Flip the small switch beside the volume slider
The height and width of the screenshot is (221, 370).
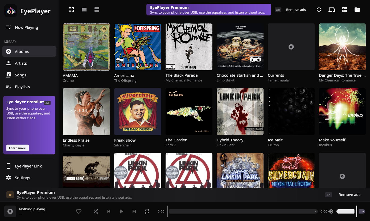362,211
